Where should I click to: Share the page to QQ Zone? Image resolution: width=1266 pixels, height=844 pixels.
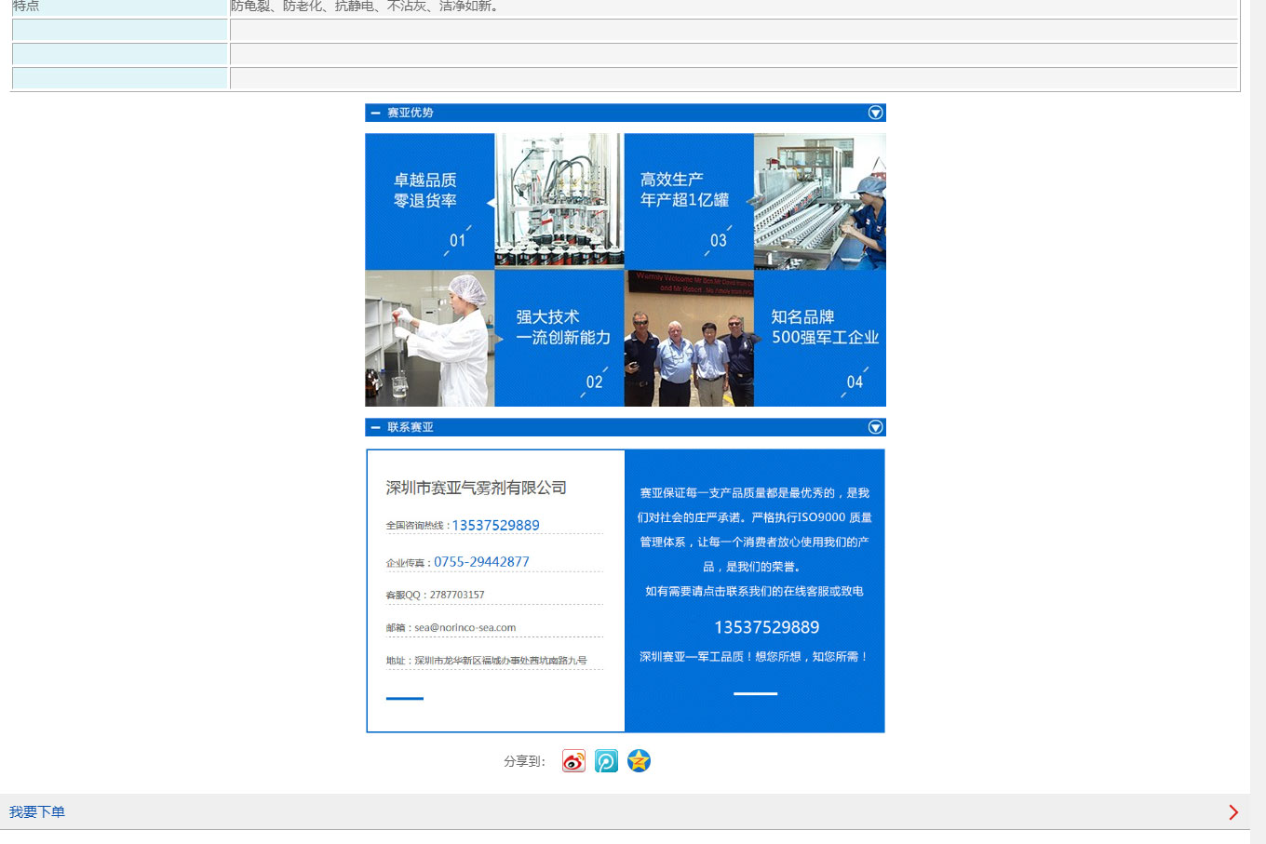click(x=639, y=761)
